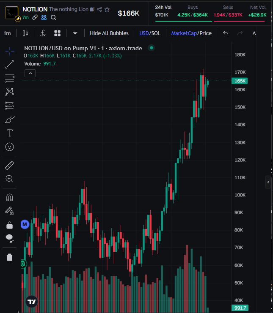Viewport: 273px width, 313px height.
Task: Undo the last chart action
Action: pyautogui.click(x=226, y=33)
